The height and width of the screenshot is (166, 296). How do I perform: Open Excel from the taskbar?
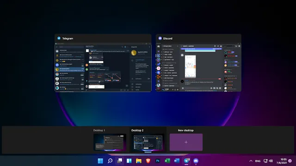[x=167, y=161]
